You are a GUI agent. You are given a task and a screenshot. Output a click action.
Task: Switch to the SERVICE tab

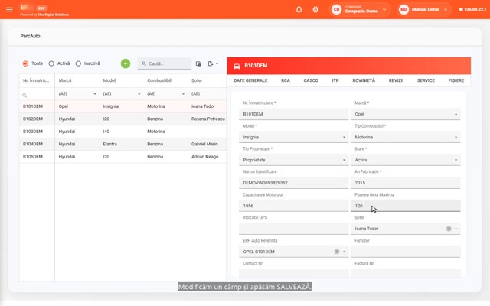(x=426, y=80)
